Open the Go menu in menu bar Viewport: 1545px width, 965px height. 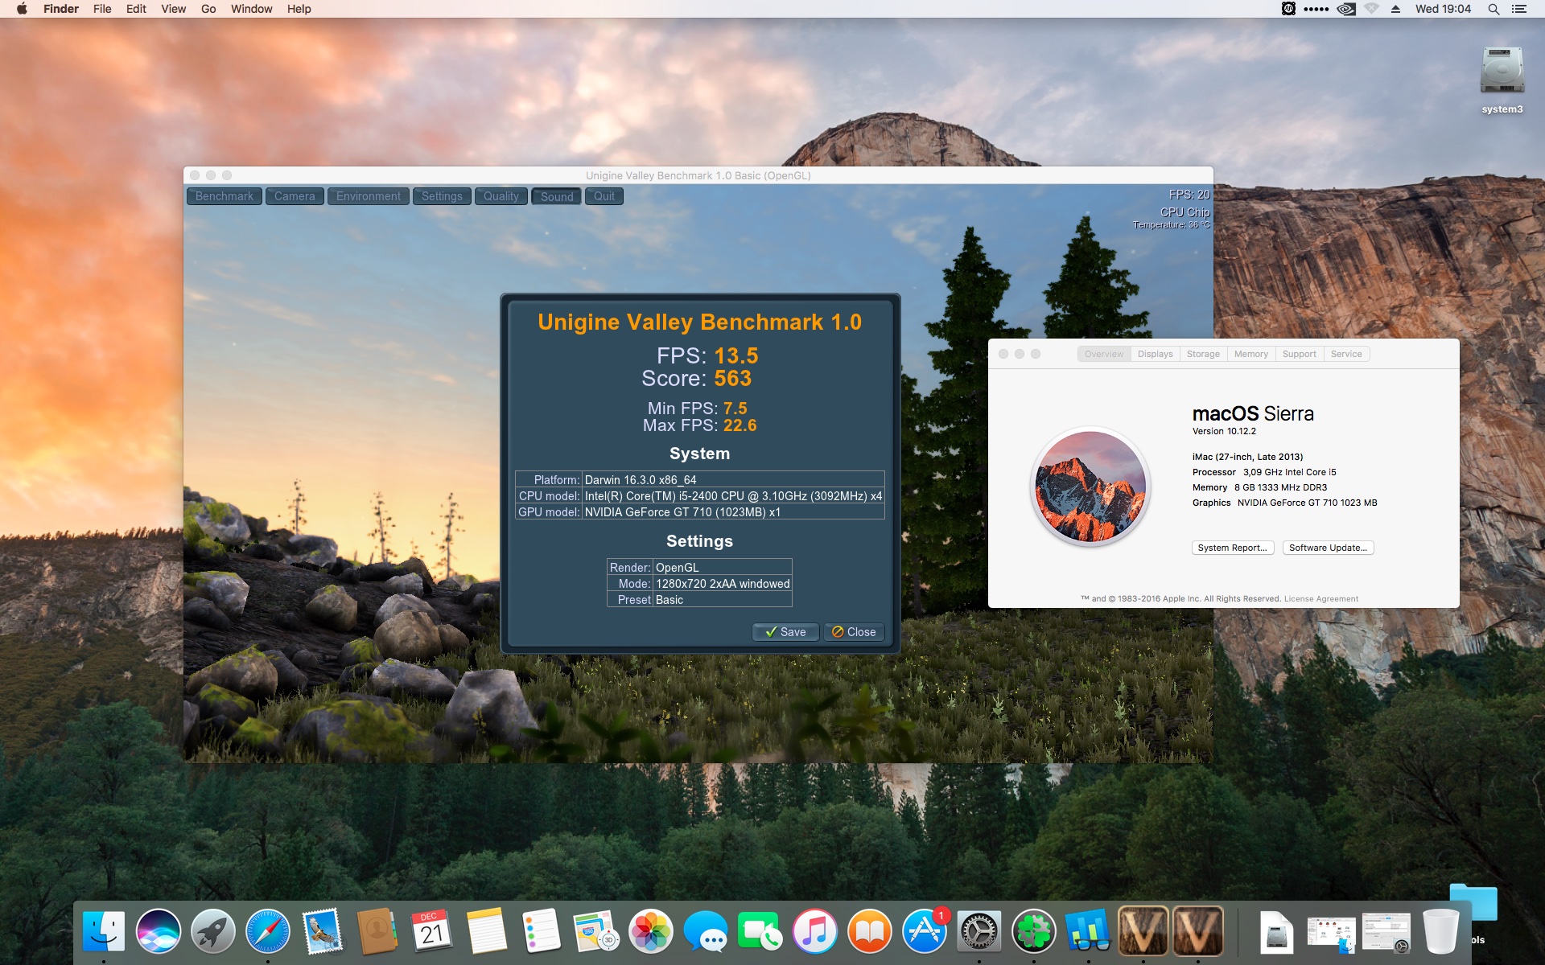coord(208,9)
